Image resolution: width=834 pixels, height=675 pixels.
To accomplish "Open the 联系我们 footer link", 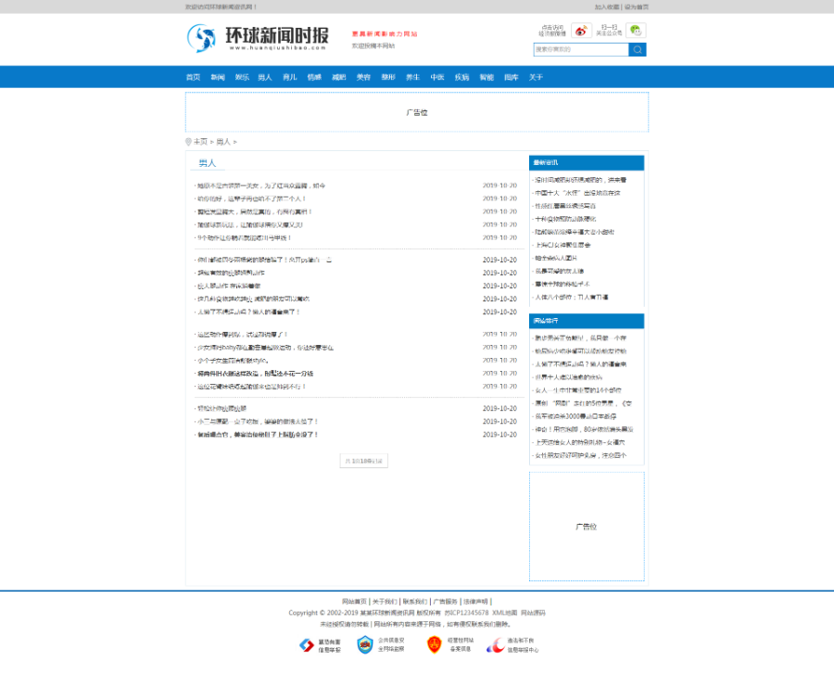I will (x=415, y=602).
